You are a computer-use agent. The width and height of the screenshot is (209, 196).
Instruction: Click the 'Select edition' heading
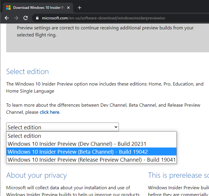[28, 72]
